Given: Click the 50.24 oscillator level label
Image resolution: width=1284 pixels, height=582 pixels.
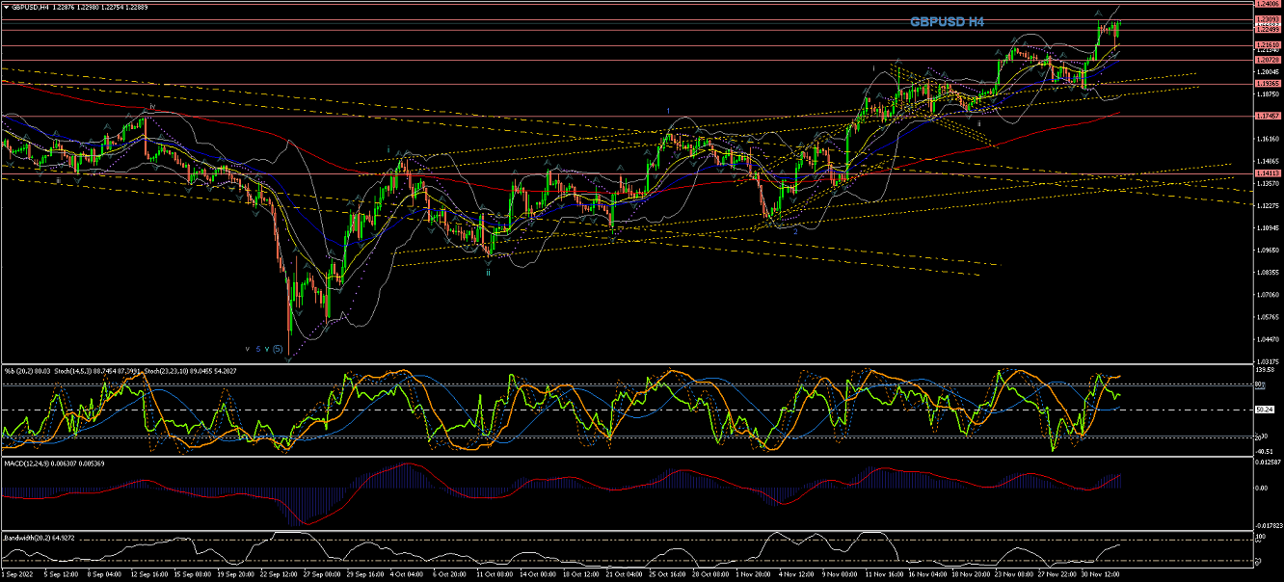Looking at the screenshot, I should point(1266,410).
